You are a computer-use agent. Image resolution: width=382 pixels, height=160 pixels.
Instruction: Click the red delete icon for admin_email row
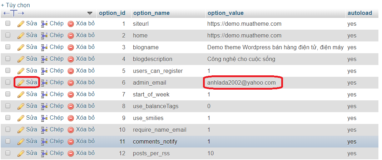click(71, 83)
